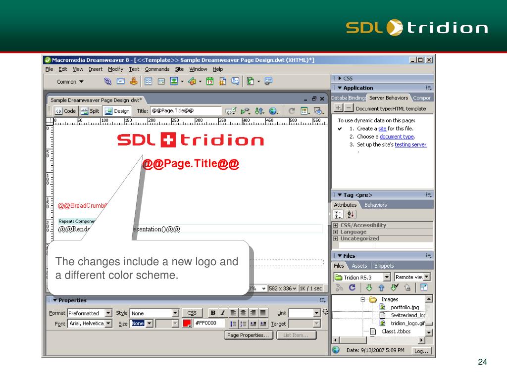Insert a Table from the Common toolbar
Viewport: 507px width, 380px height.
[x=149, y=82]
